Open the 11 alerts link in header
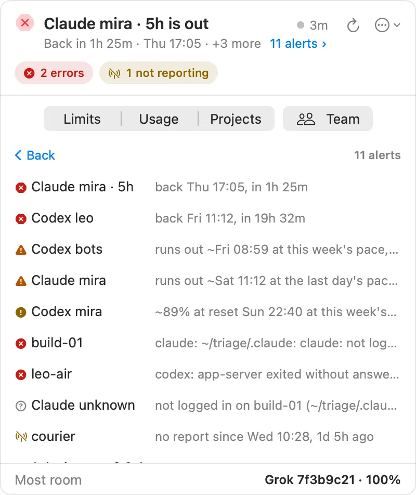This screenshot has width=416, height=495. pyautogui.click(x=298, y=44)
